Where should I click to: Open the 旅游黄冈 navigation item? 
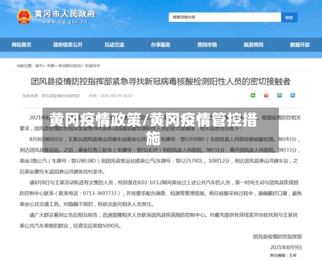[x=253, y=44]
